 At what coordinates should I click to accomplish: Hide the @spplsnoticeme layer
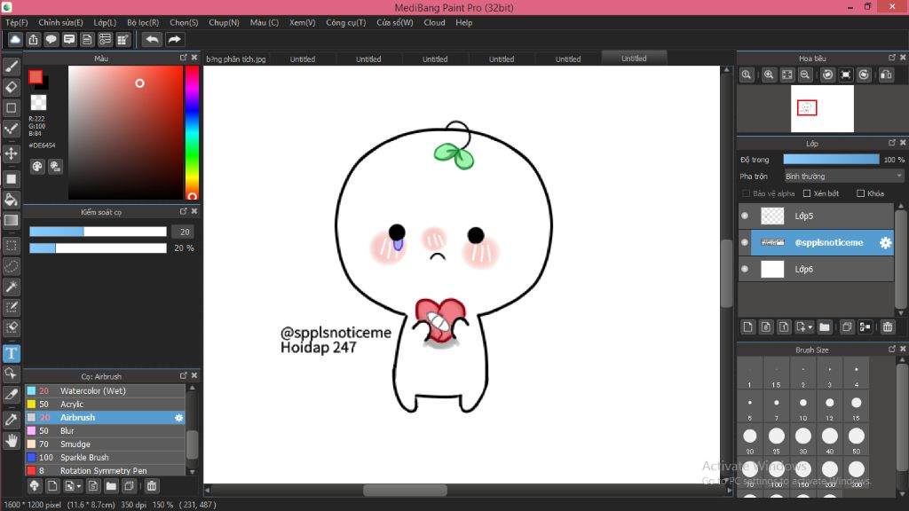745,242
